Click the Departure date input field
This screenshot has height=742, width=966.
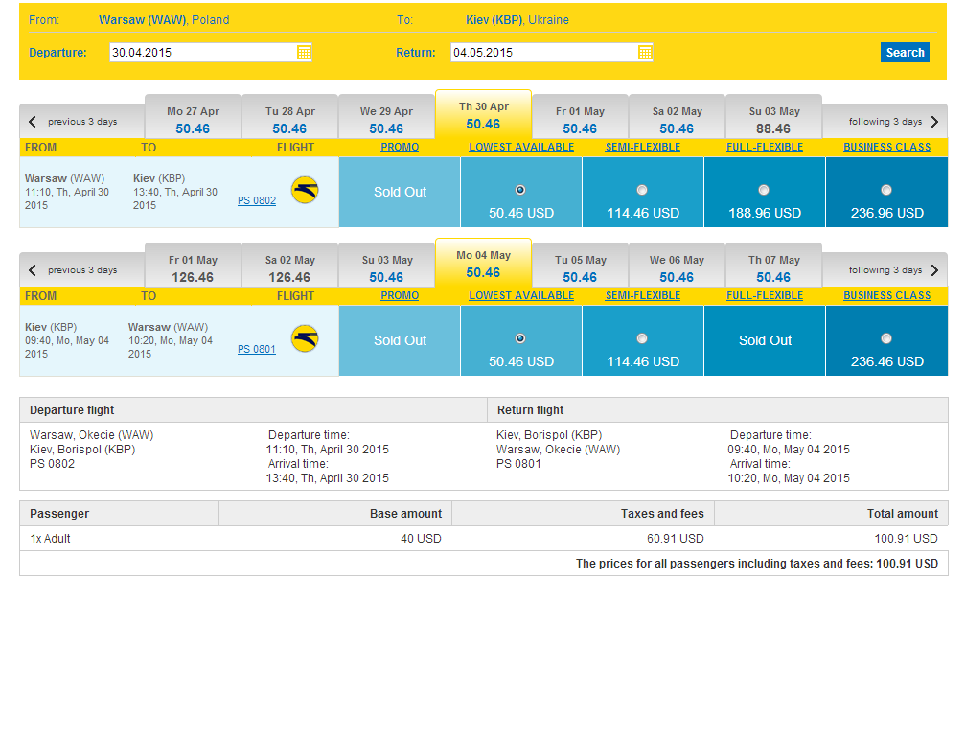coord(211,53)
